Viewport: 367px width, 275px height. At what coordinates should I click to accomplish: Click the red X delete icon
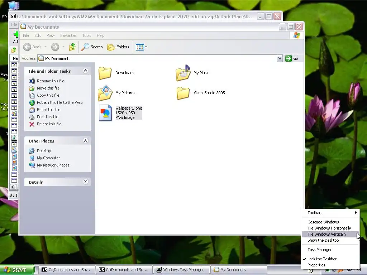click(x=32, y=124)
